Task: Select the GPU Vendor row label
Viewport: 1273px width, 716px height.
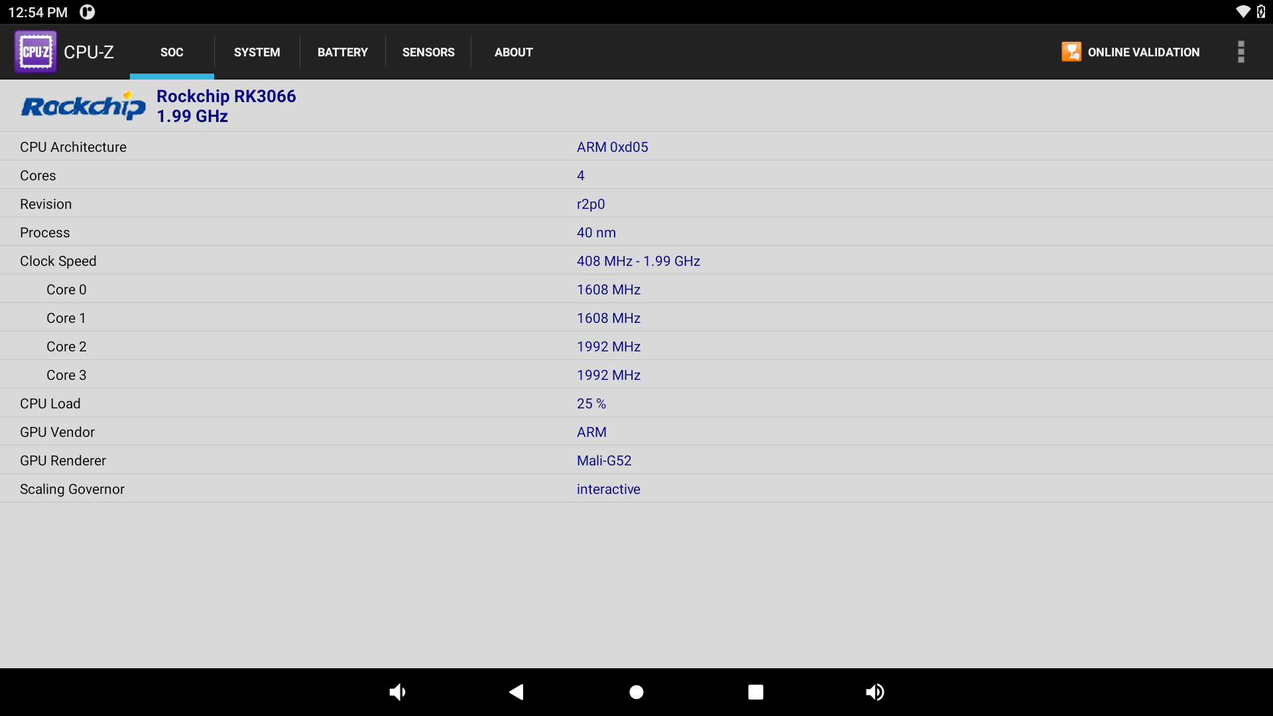Action: [x=57, y=432]
